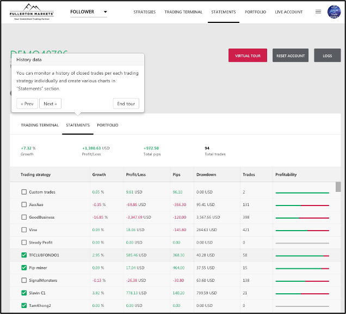Check the GoodBusiness strategy checkbox
The image size is (346, 314).
24,217
